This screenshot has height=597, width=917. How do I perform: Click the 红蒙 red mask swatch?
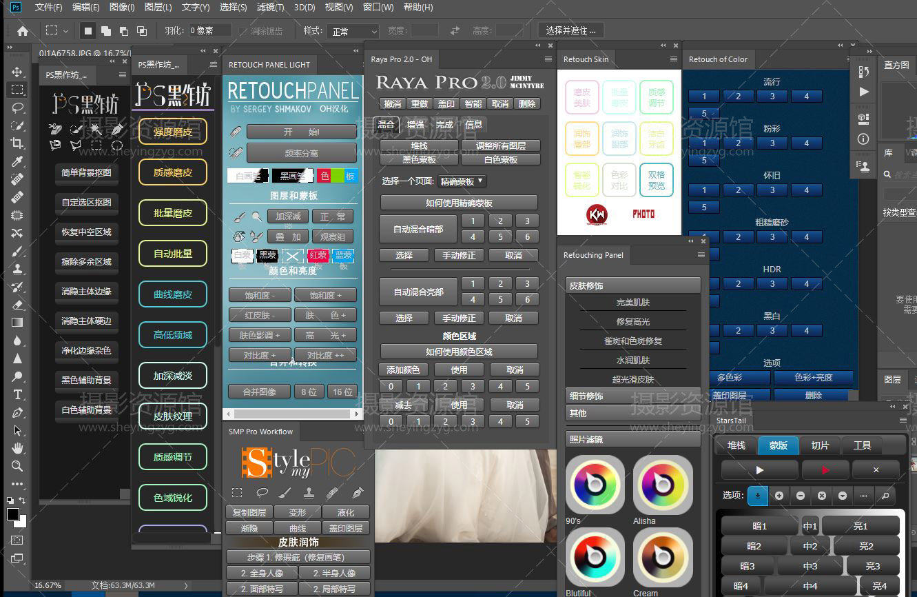318,256
